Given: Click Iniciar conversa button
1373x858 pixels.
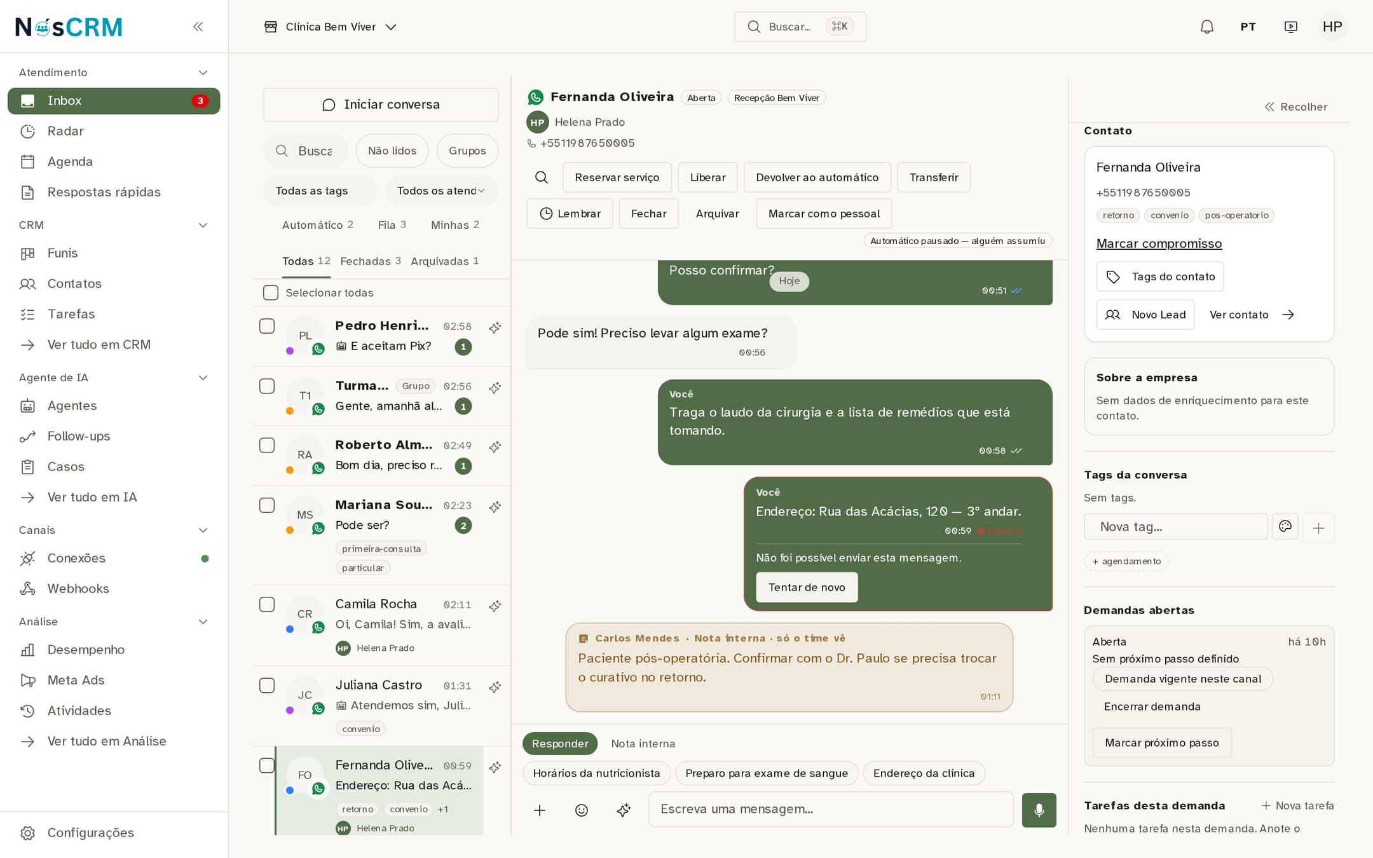Looking at the screenshot, I should pos(381,104).
